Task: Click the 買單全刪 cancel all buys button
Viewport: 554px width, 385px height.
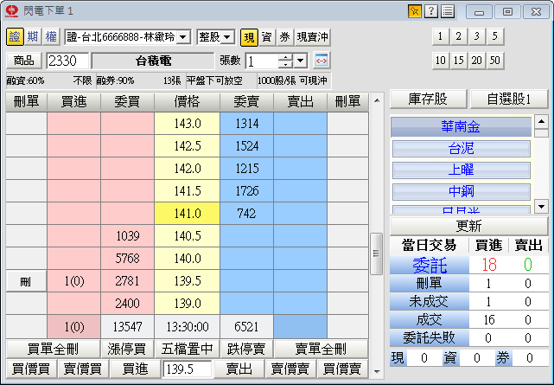Action: pos(53,350)
